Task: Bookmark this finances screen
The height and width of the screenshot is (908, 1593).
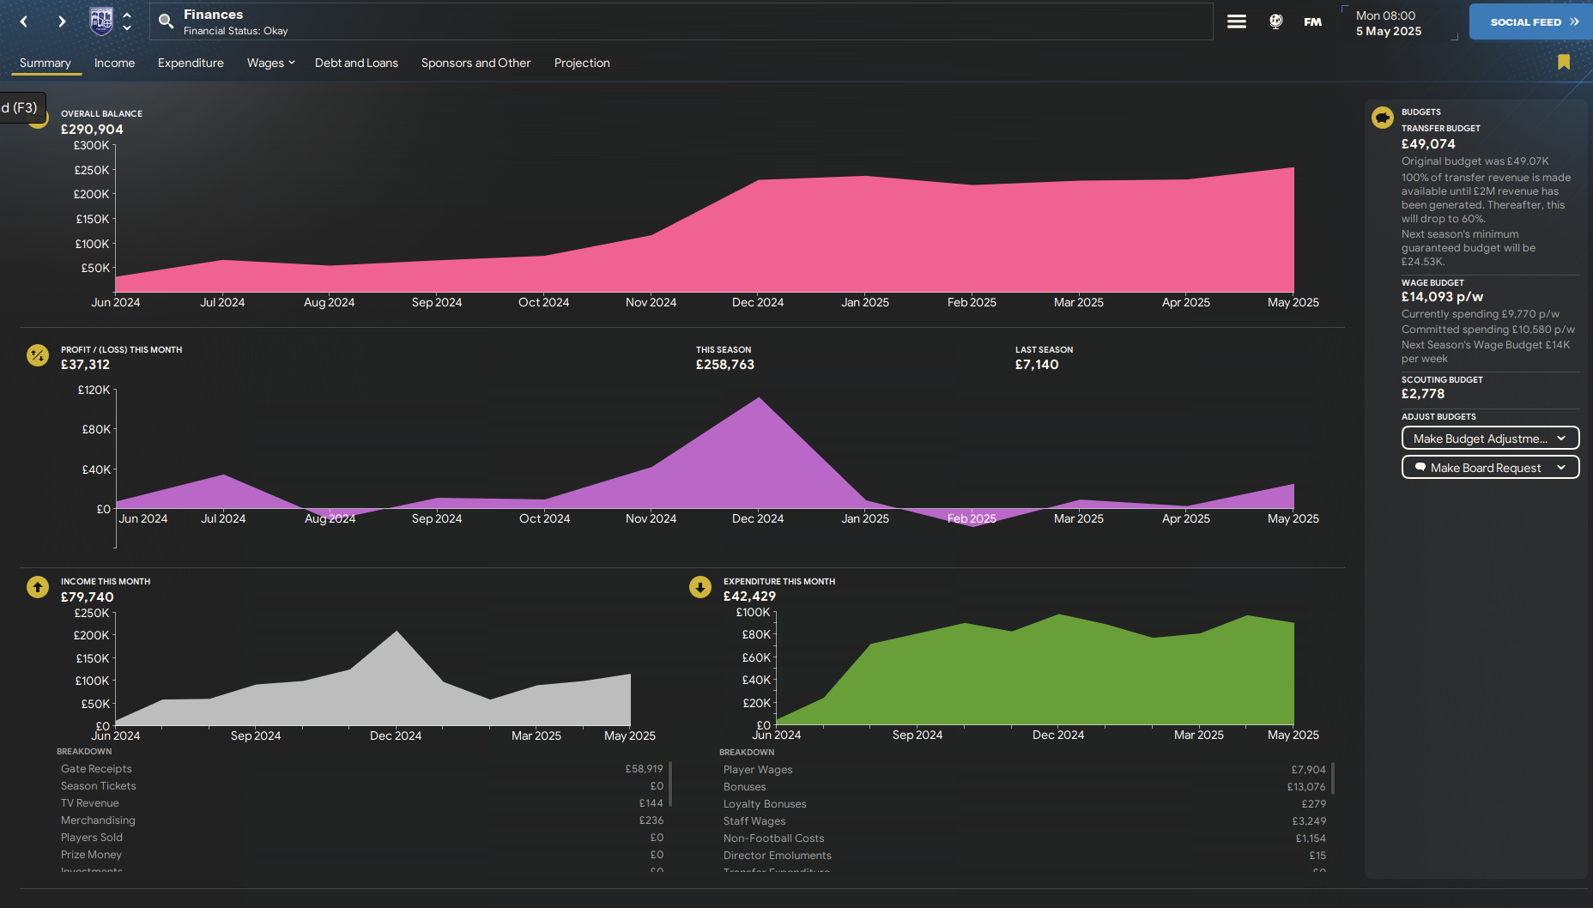Action: [x=1564, y=62]
